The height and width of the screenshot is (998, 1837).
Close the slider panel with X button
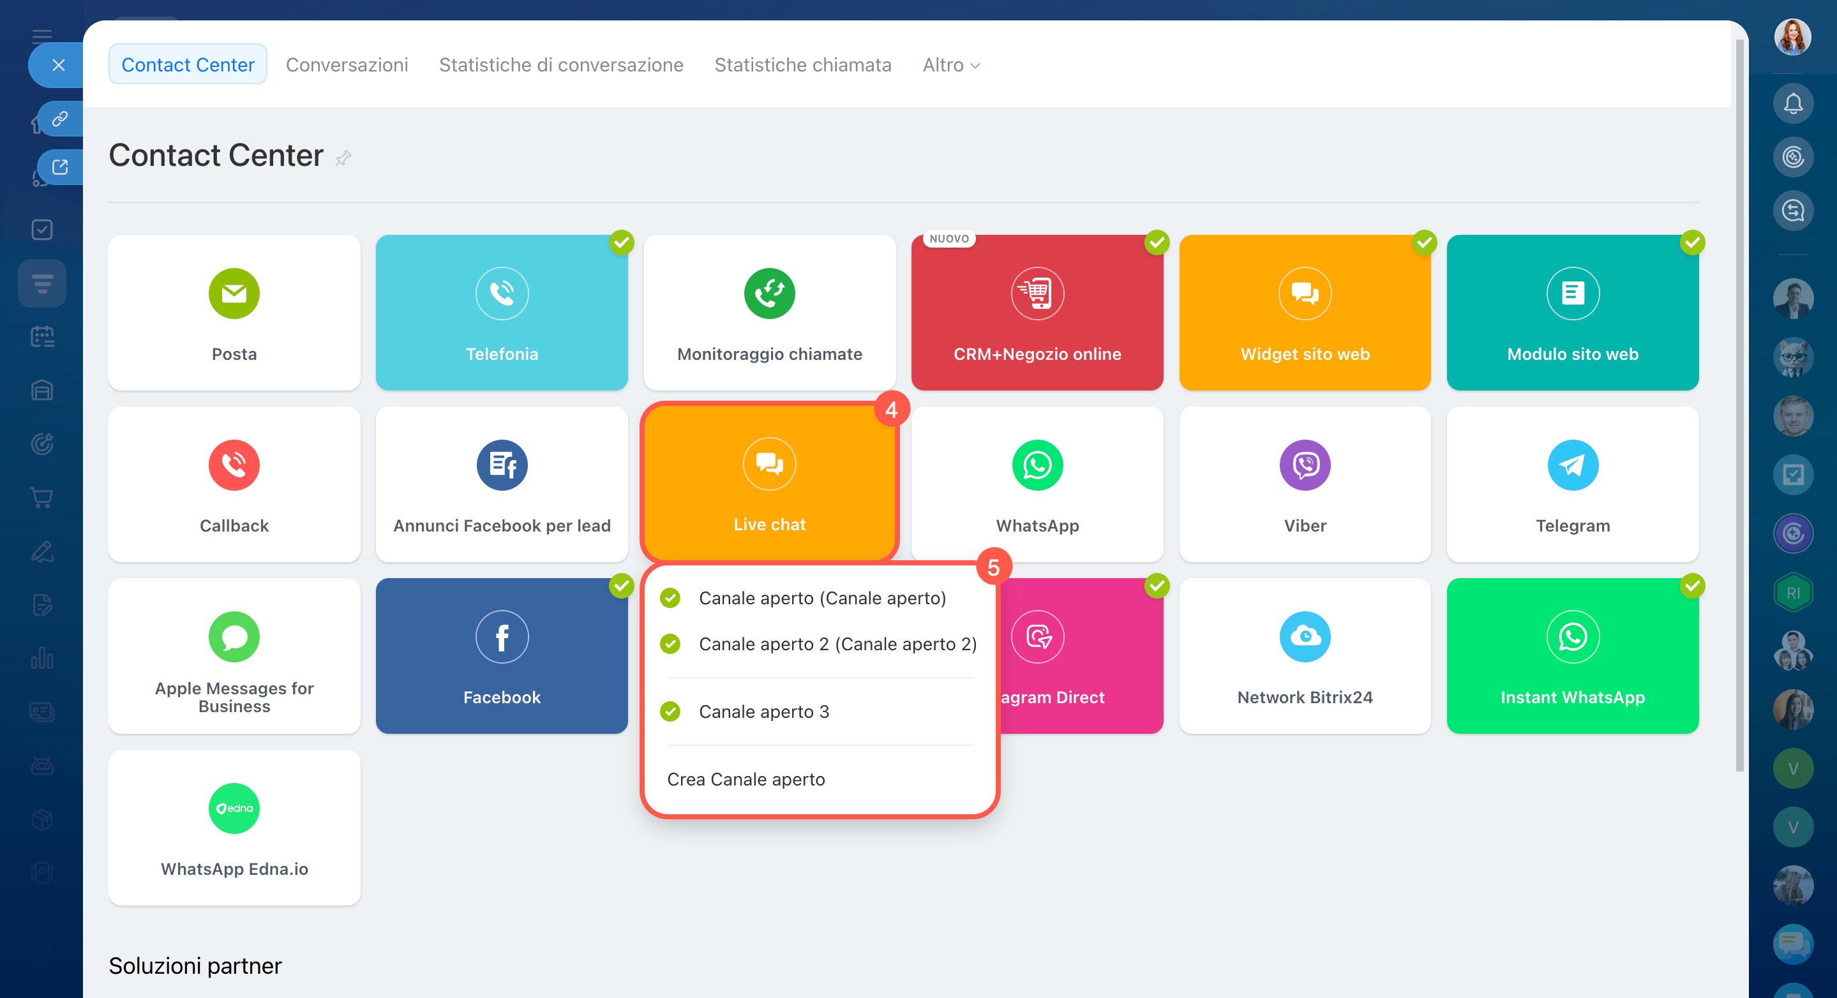click(x=59, y=65)
